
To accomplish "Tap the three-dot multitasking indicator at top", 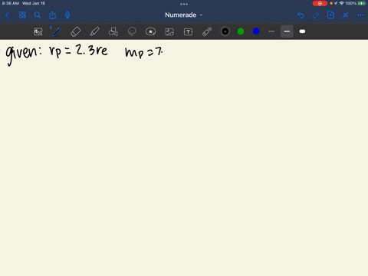I will tap(184, 4).
